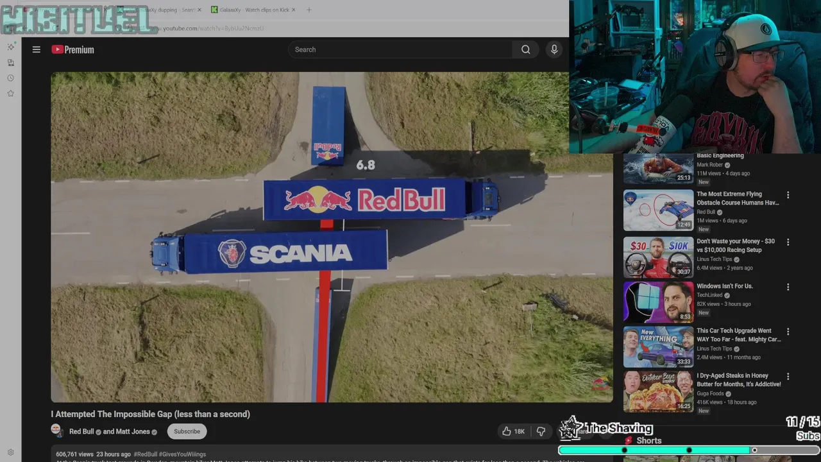Image resolution: width=821 pixels, height=462 pixels.
Task: Click the 18K like count
Action: (x=520, y=431)
